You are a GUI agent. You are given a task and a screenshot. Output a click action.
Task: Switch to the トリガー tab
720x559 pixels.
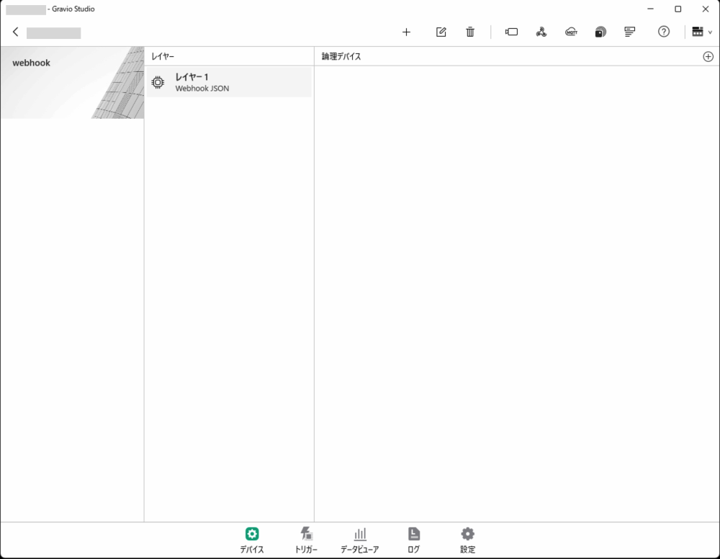[x=306, y=540]
